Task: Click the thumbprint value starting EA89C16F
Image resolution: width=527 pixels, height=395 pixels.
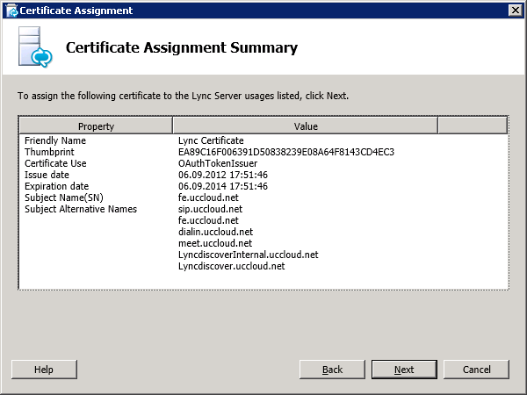Action: [286, 152]
